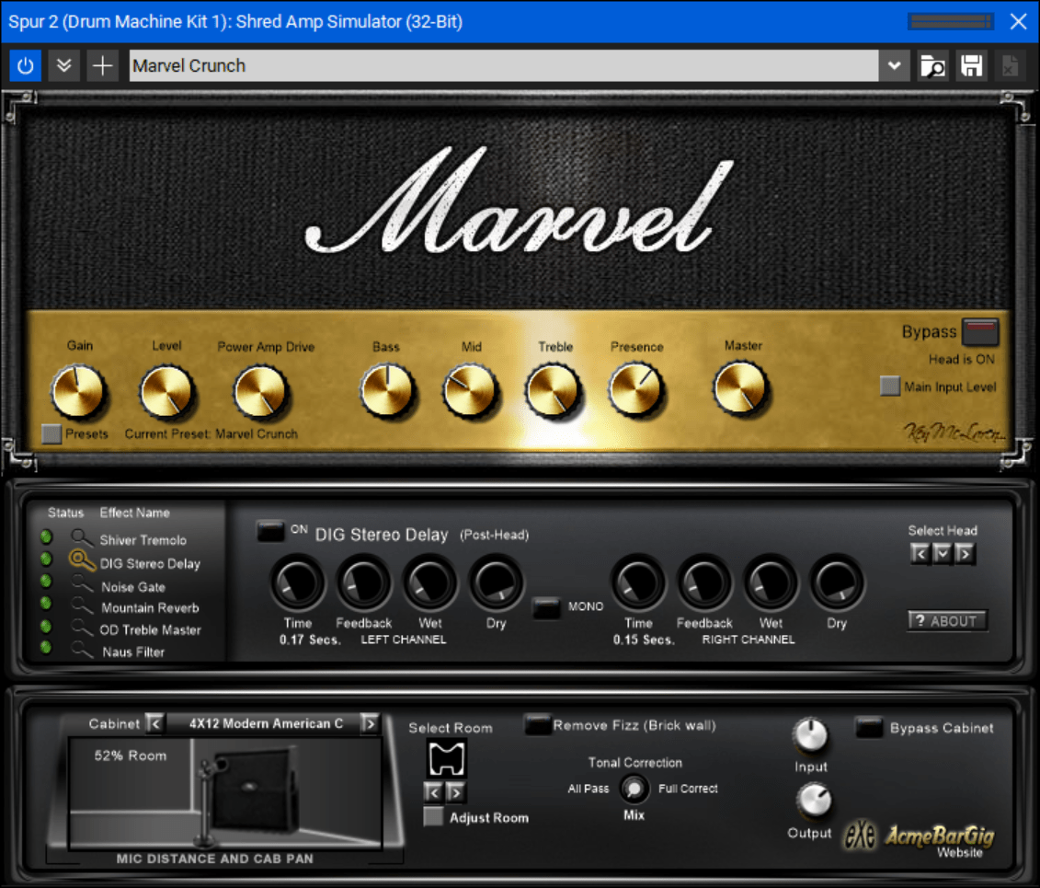The width and height of the screenshot is (1040, 888).
Task: Open the Marvel Crunch preset dropdown arrow
Action: point(894,65)
